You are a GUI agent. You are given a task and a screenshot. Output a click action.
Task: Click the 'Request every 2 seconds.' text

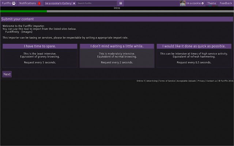pos(117,62)
